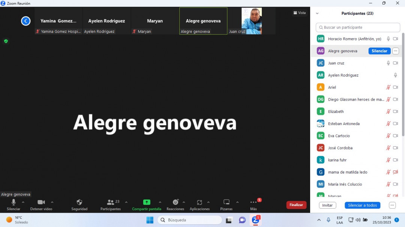Viewport: 405px width, 227px height.
Task: Show hidden system tray icons
Action: click(x=319, y=220)
